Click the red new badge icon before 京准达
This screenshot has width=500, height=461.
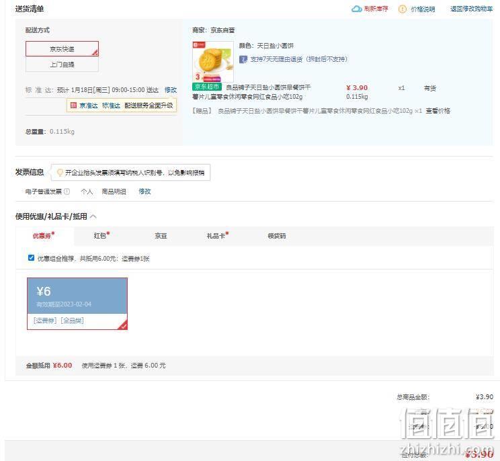pos(73,106)
